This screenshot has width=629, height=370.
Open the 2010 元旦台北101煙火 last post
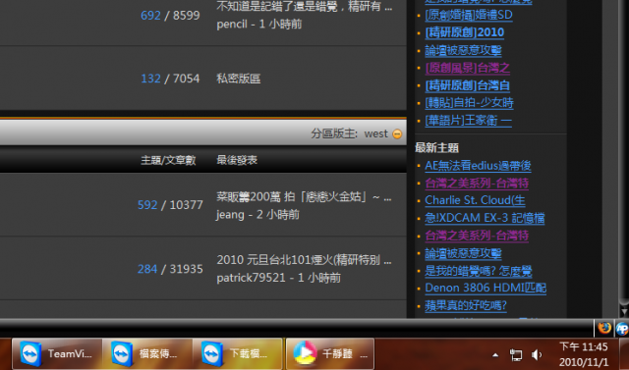[304, 260]
